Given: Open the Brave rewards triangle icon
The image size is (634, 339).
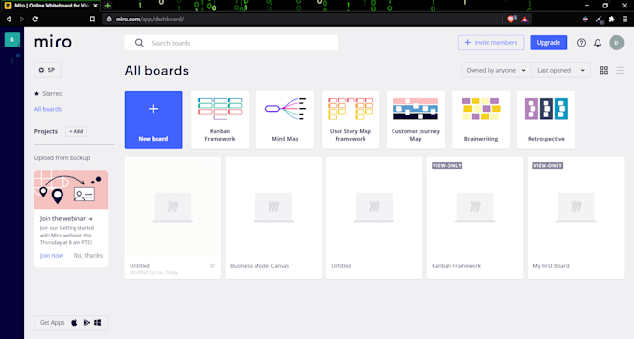Looking at the screenshot, I should pyautogui.click(x=524, y=19).
